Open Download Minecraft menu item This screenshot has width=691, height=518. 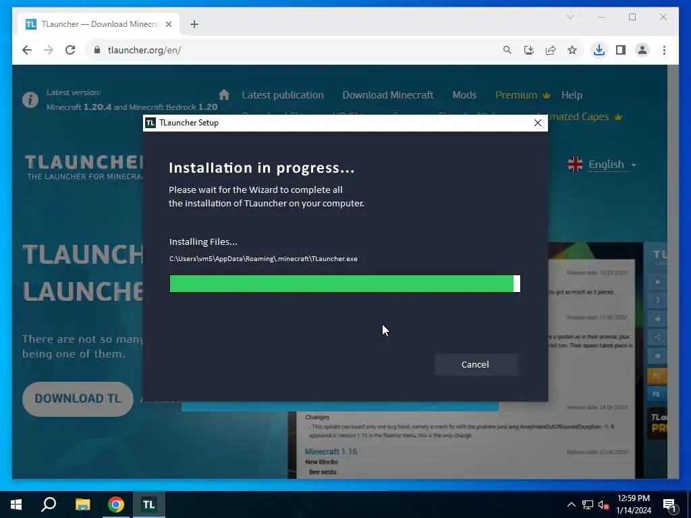coord(388,95)
